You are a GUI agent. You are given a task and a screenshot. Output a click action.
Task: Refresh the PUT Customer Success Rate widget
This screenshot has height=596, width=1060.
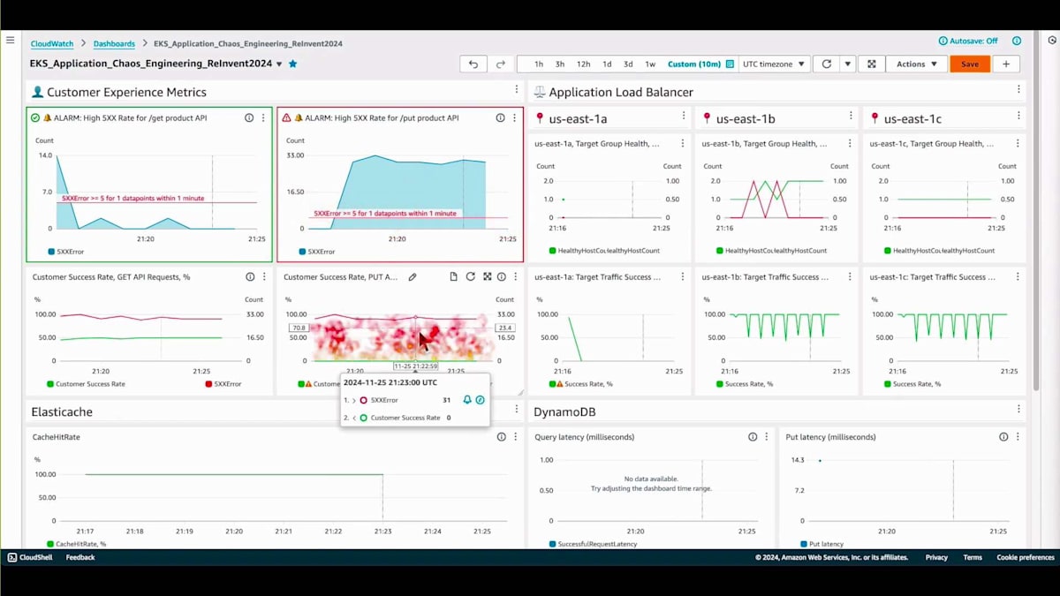(x=470, y=276)
